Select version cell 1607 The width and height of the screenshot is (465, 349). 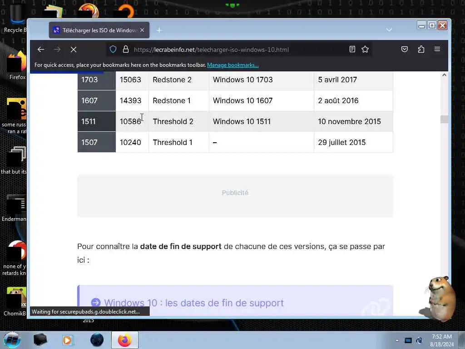point(96,100)
